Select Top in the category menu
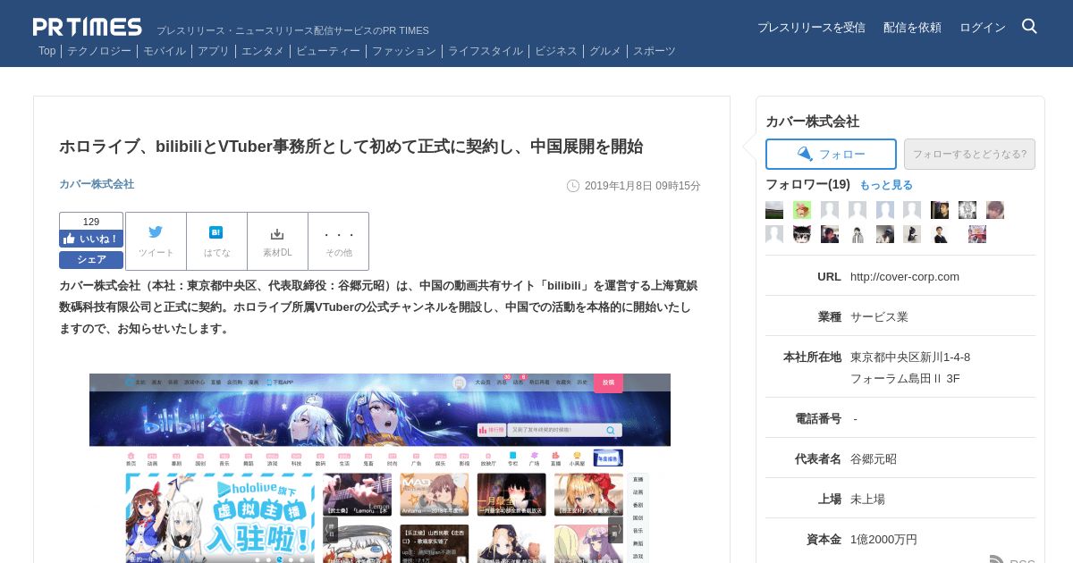1073x563 pixels. (x=47, y=51)
